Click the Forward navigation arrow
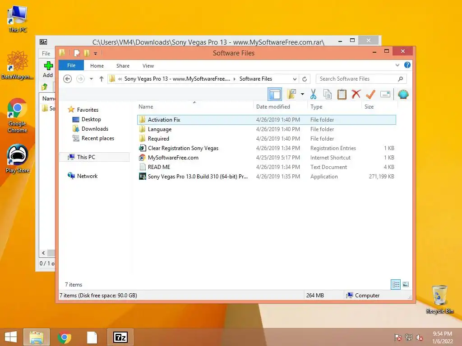 80,79
